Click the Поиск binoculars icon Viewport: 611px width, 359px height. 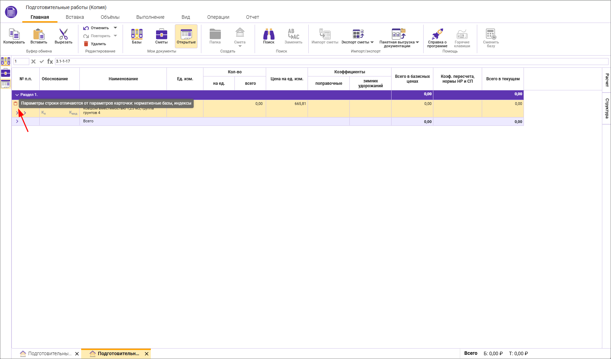(269, 34)
